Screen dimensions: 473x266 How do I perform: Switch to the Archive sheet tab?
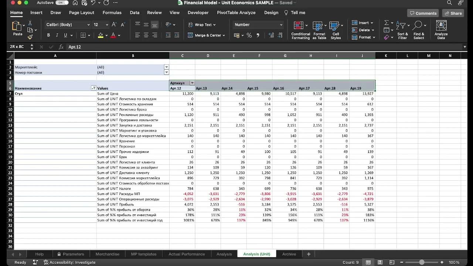[289, 254]
